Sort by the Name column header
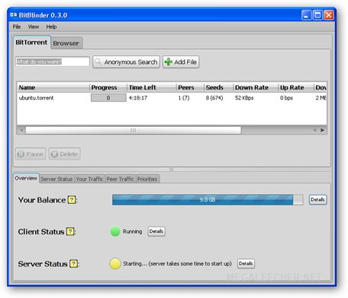 [x=53, y=88]
